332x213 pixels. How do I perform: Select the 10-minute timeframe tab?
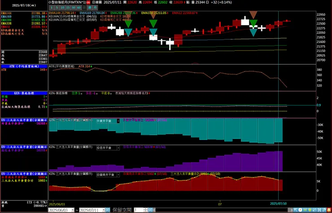62,8
